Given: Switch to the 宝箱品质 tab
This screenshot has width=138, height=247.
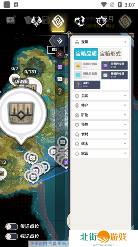Looking at the screenshot, I should coord(86,54).
